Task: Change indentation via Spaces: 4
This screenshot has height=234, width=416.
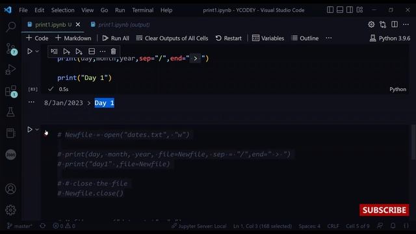Action: 309,226
